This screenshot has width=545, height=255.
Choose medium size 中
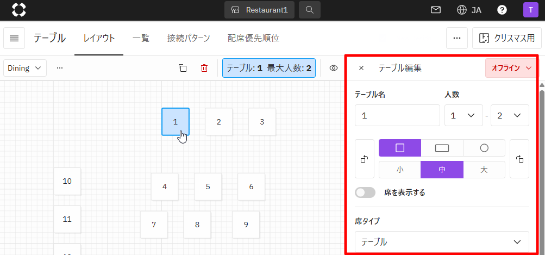(x=442, y=170)
